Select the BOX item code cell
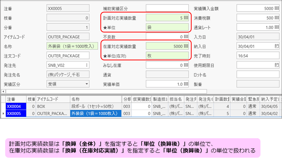 click(53, 106)
